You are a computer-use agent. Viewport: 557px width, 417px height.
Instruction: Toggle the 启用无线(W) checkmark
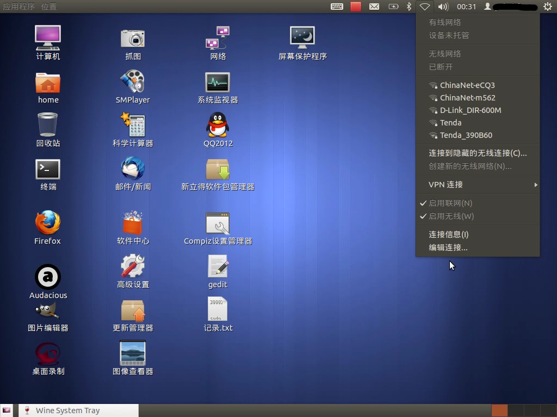pyautogui.click(x=478, y=216)
